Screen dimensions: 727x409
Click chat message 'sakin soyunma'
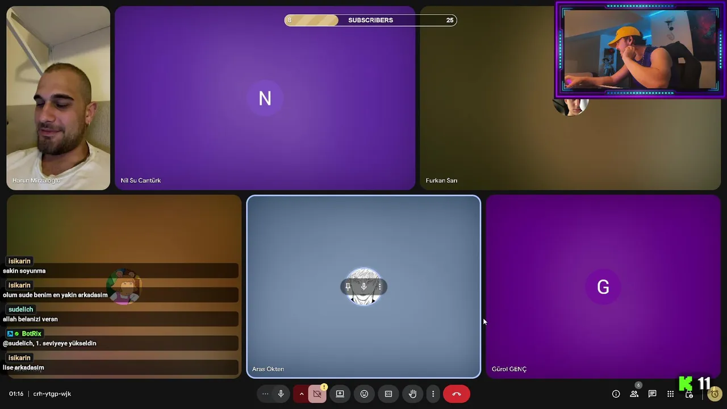tap(24, 271)
